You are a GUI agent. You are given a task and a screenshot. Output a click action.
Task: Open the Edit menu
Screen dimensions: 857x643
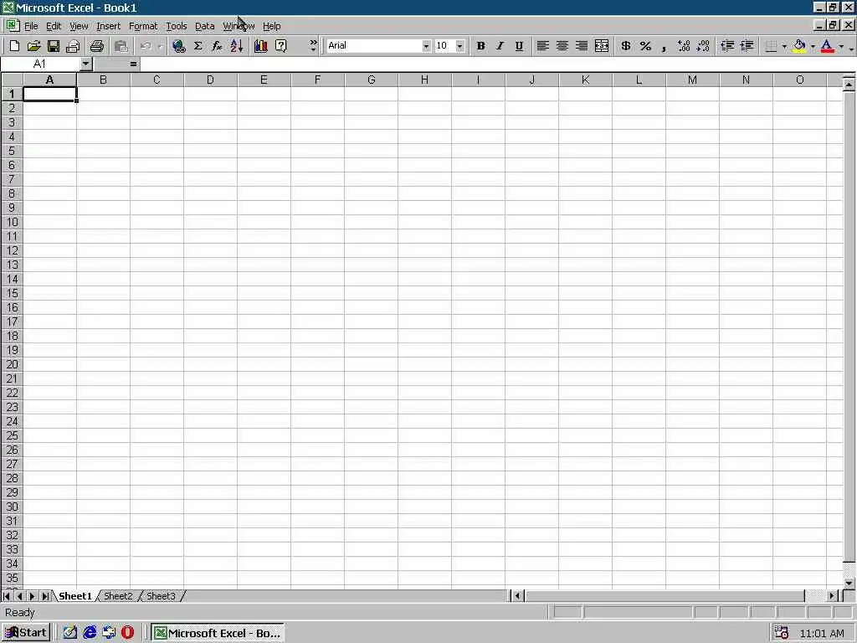coord(54,26)
